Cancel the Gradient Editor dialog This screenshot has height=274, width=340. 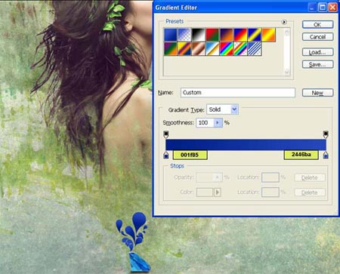tap(317, 37)
